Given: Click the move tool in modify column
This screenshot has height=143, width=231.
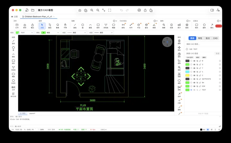Looking at the screenshot, I should pos(179,48).
